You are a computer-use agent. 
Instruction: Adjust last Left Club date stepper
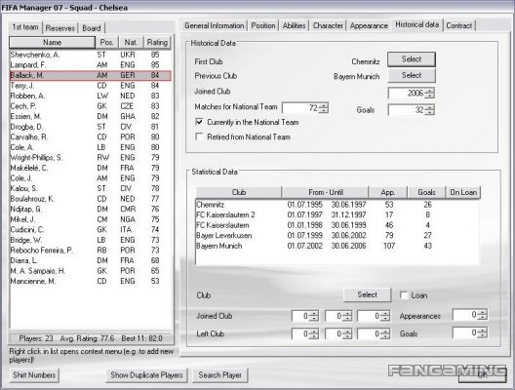385,333
